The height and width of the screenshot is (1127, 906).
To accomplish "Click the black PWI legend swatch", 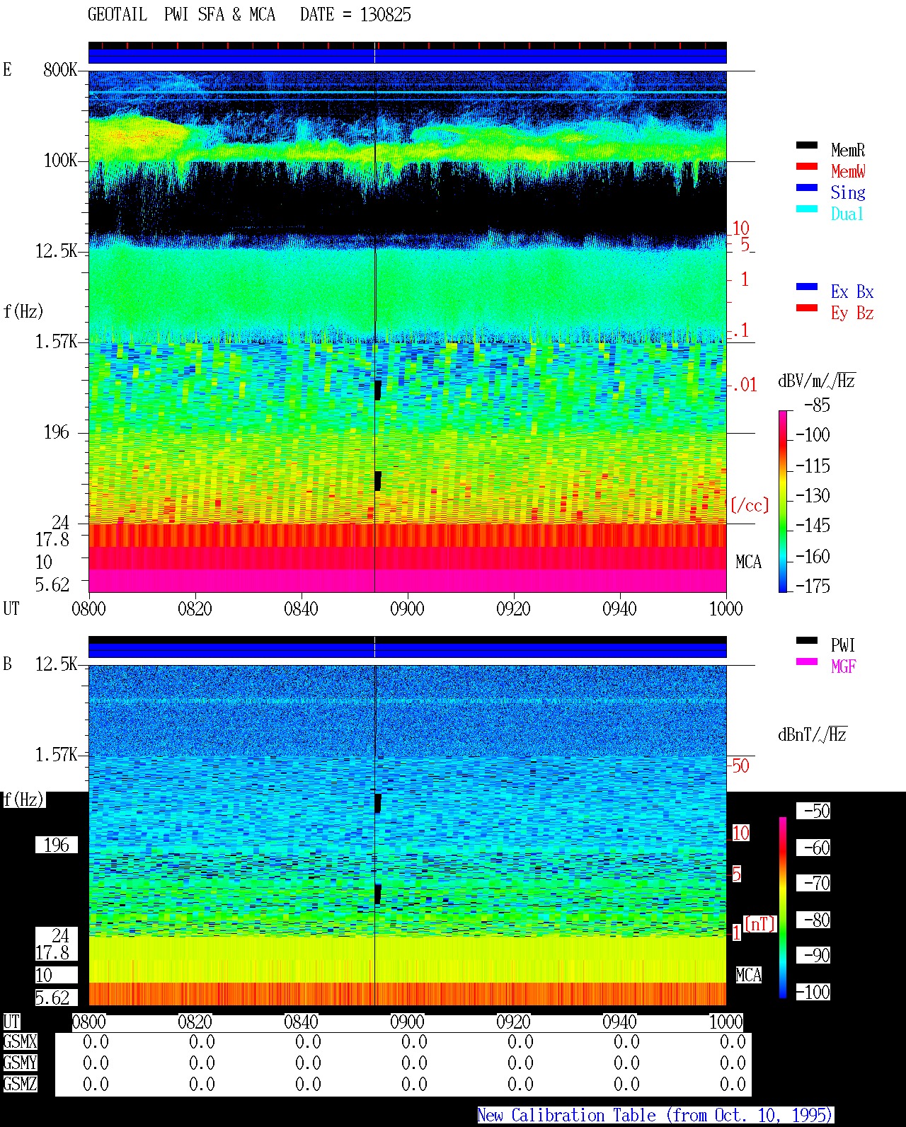I will coord(806,640).
